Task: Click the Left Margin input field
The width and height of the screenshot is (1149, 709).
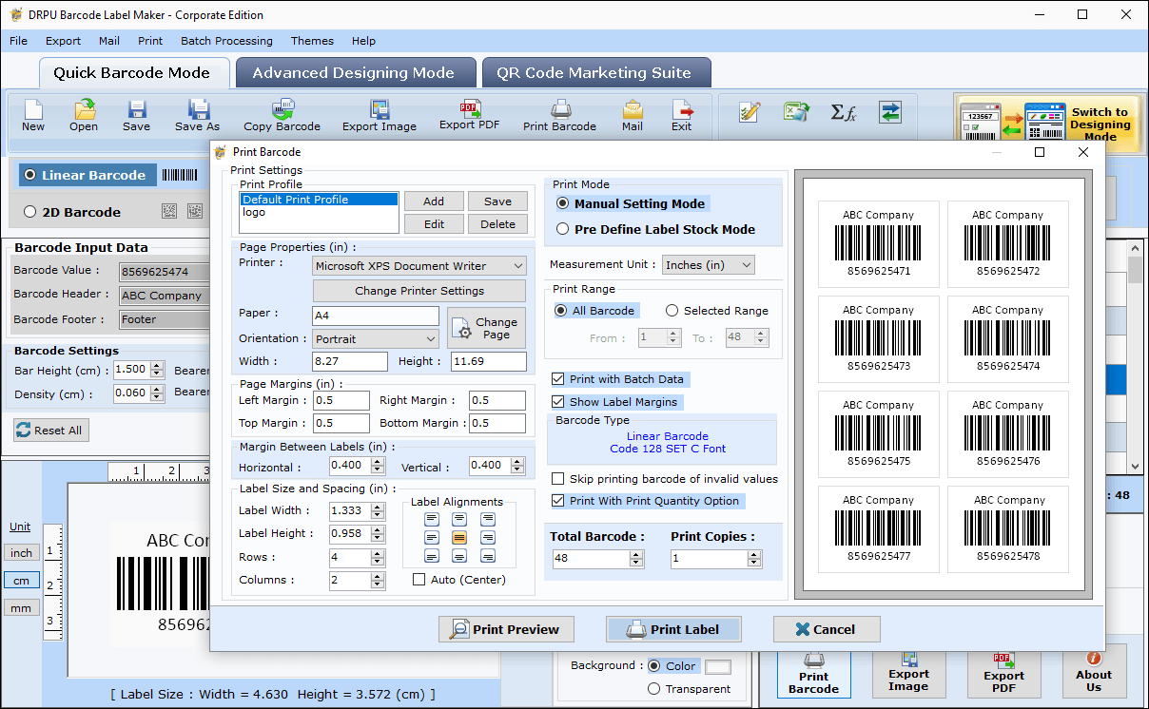Action: pyautogui.click(x=341, y=401)
